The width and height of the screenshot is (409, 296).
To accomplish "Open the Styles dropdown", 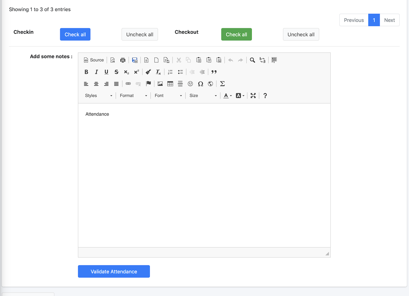I will click(x=99, y=96).
